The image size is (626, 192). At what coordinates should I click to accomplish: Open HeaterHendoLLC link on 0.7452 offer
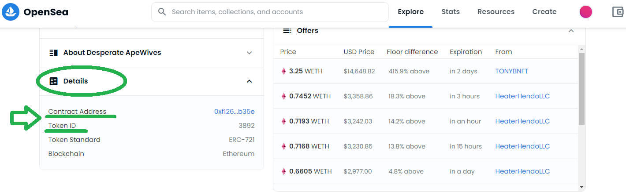pos(522,96)
